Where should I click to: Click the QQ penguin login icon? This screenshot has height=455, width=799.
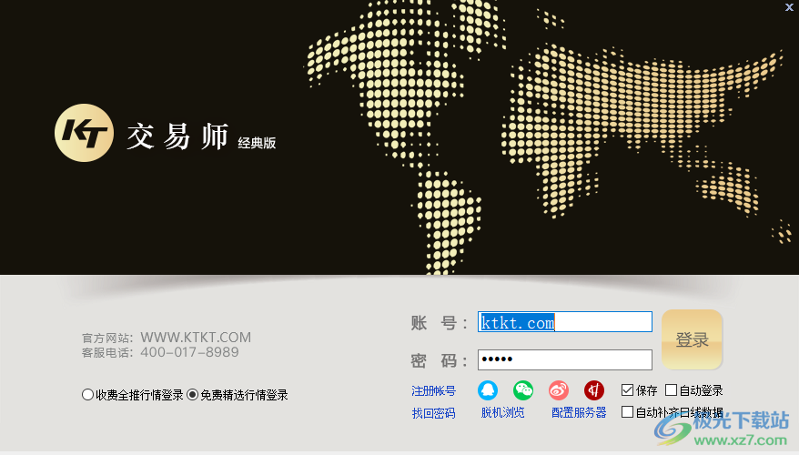click(x=488, y=390)
